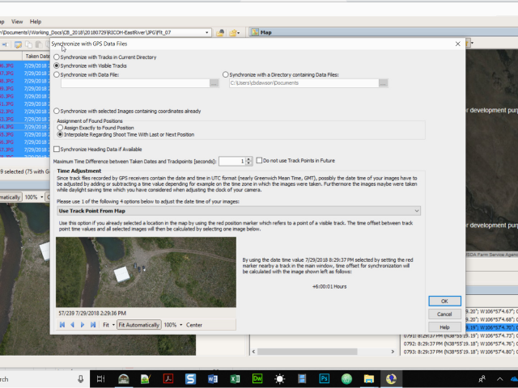Open Snagit from the taskbar
This screenshot has height=388, width=518.
click(191, 379)
